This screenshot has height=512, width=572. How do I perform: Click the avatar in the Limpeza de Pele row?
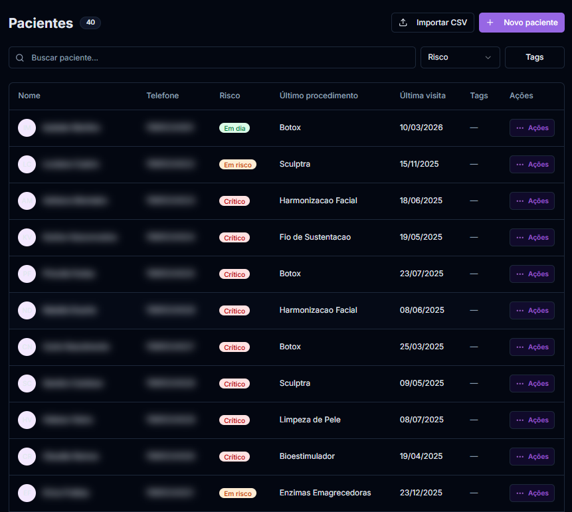27,420
